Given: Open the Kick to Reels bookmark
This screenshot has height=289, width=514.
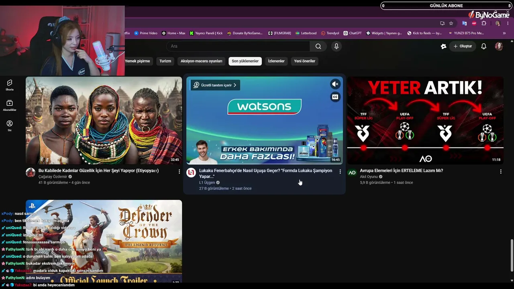Looking at the screenshot, I should click(x=424, y=33).
